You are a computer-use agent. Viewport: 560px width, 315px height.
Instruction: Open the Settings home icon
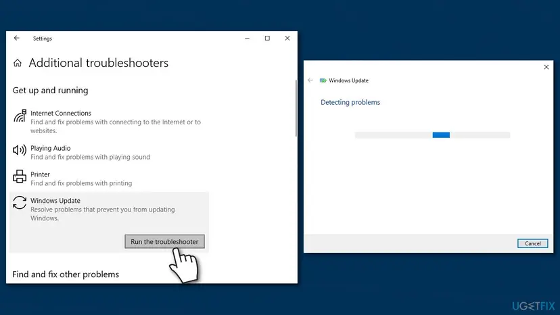coord(18,64)
